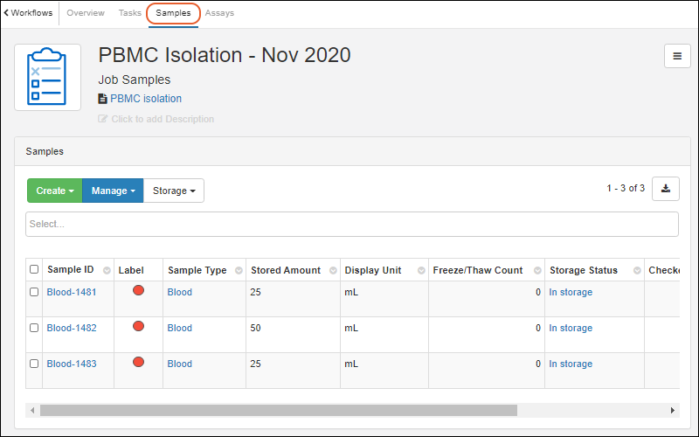
Task: Open the Storage dropdown button
Action: point(173,191)
